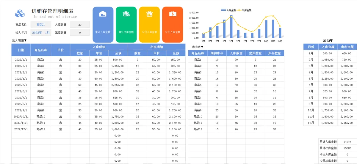This screenshot has width=357, height=164.
Task: Click the 11月 bar in the chart
Action: (273, 29)
